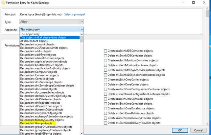The width and height of the screenshot is (211, 135).
Task: Select Descendant addIn objects
Action: [x=50, y=51]
